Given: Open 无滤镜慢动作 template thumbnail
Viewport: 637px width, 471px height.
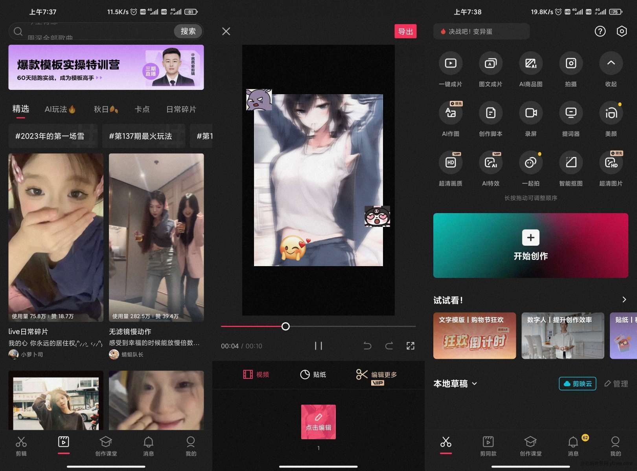Looking at the screenshot, I should coord(156,238).
